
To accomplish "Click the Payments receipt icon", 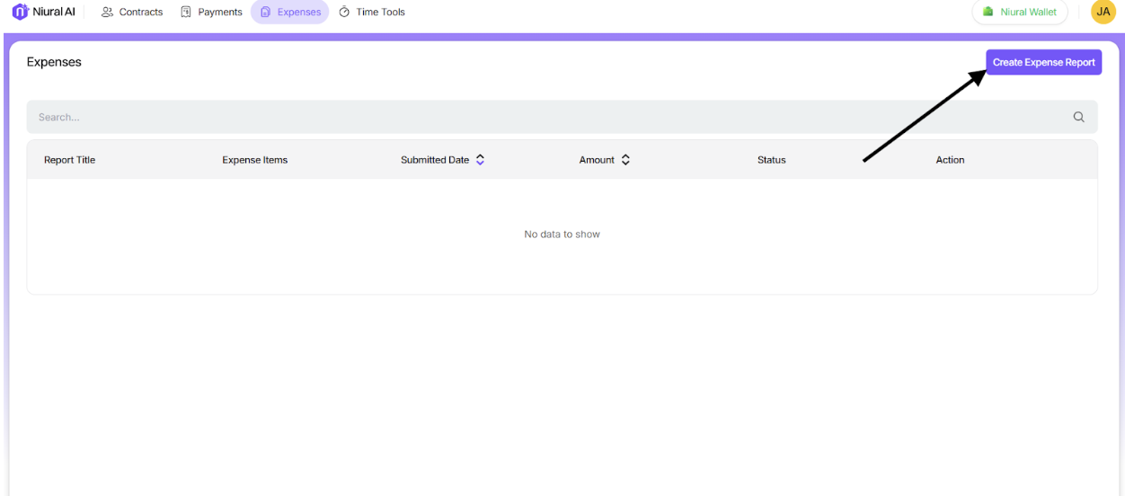I will 186,12.
